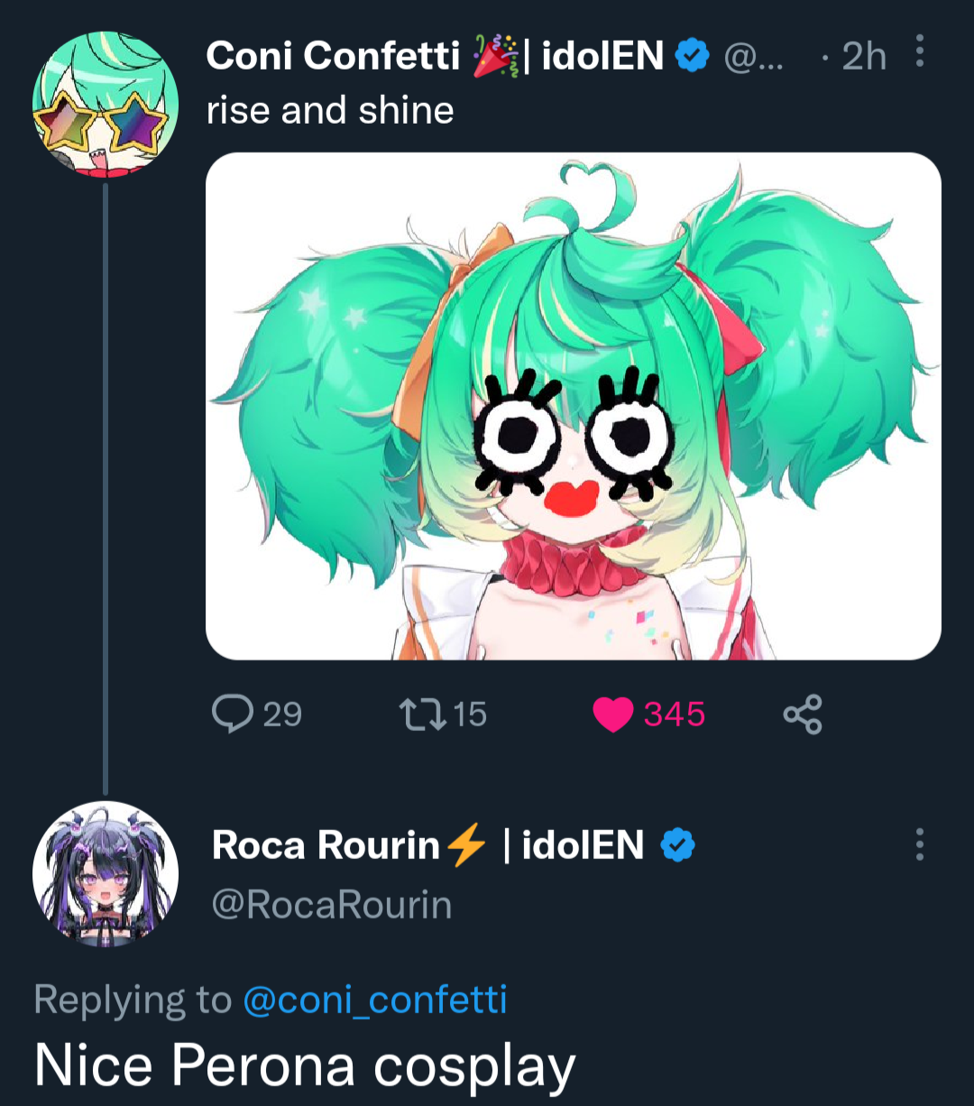Click the Roca Rourin display name
974x1106 pixels.
(x=325, y=845)
